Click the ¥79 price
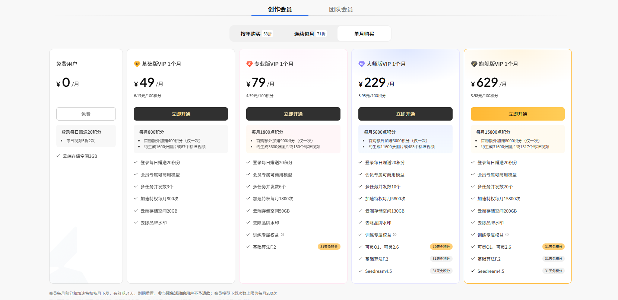The height and width of the screenshot is (300, 618). tap(256, 82)
